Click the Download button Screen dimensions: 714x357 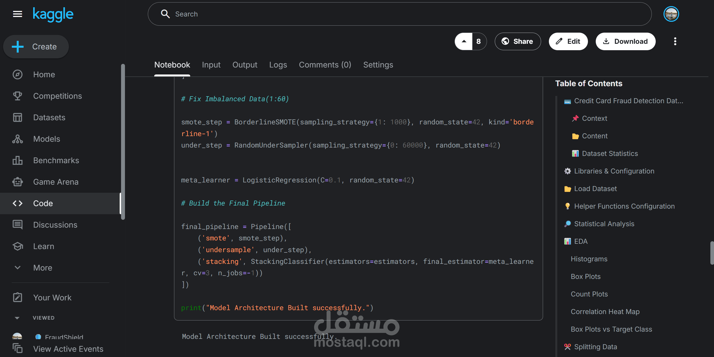pos(626,41)
